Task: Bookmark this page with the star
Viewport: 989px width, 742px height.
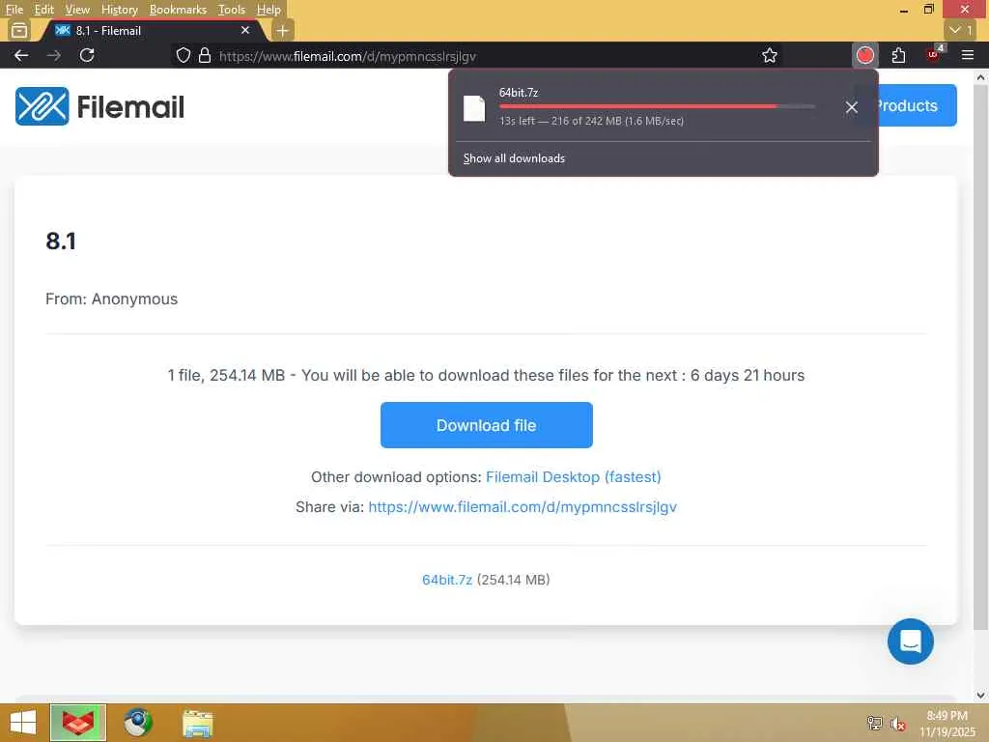Action: (x=770, y=55)
